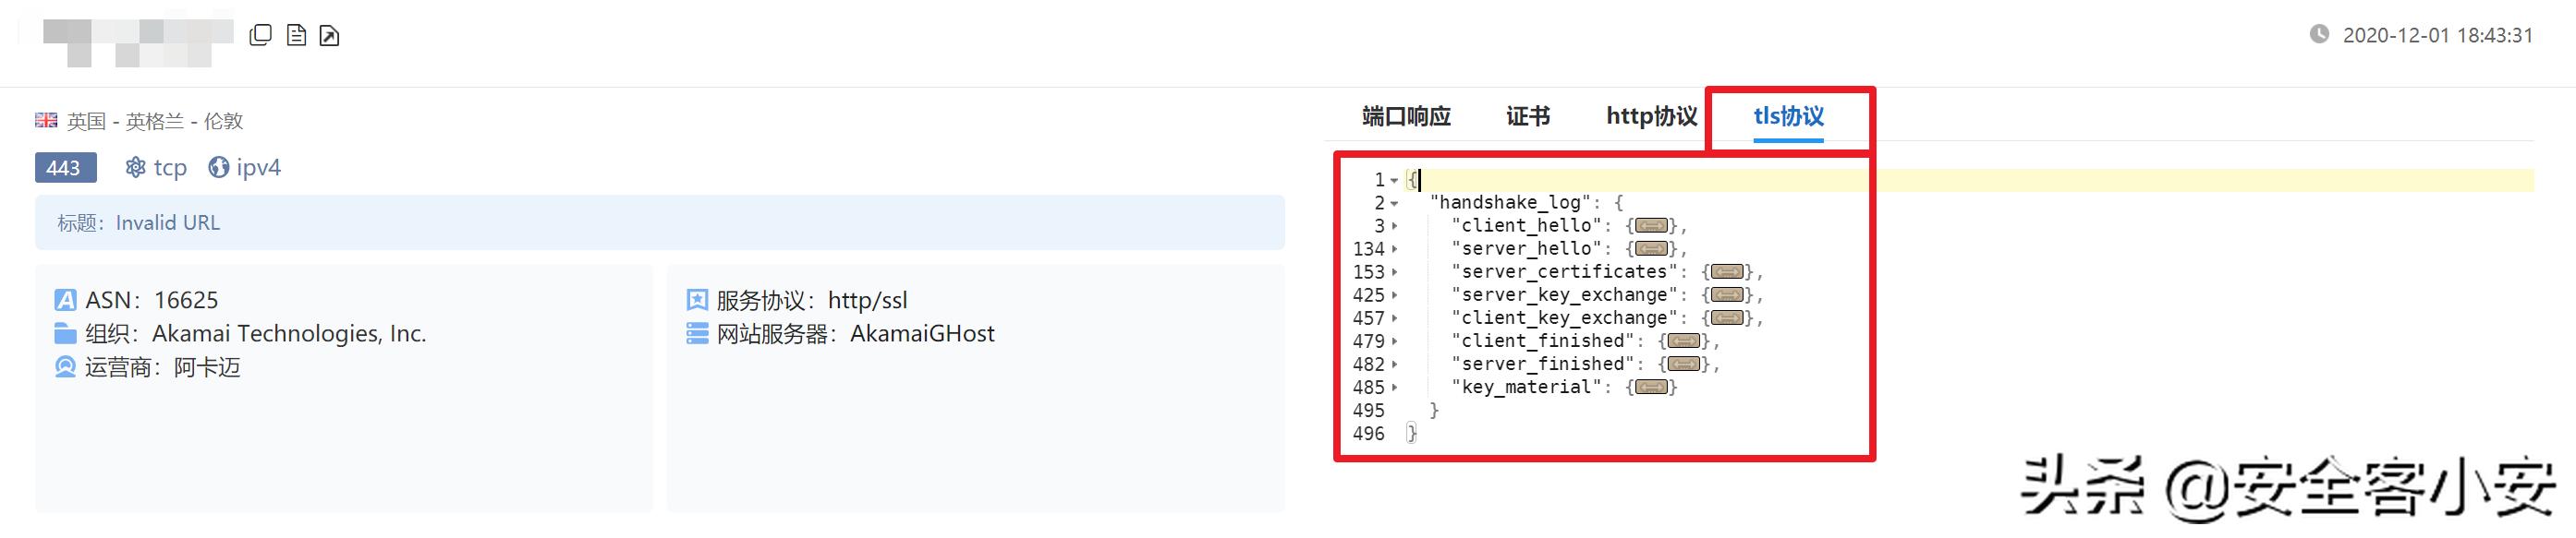Expand server_key_exchange fold arrow at line 425
The width and height of the screenshot is (2576, 538).
(x=1394, y=294)
